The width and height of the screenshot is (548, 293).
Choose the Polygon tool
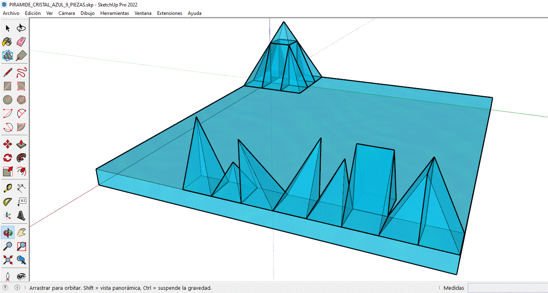click(x=22, y=99)
